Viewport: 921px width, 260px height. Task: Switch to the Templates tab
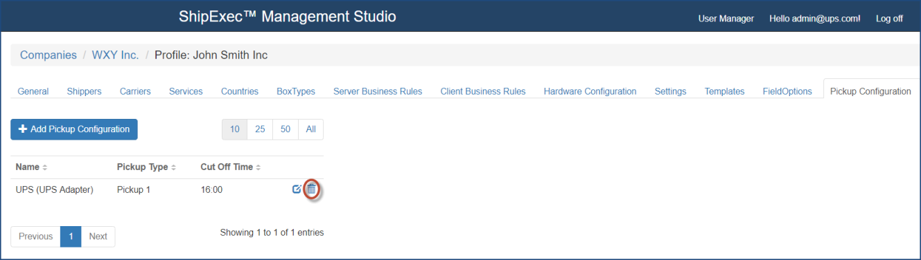[725, 91]
